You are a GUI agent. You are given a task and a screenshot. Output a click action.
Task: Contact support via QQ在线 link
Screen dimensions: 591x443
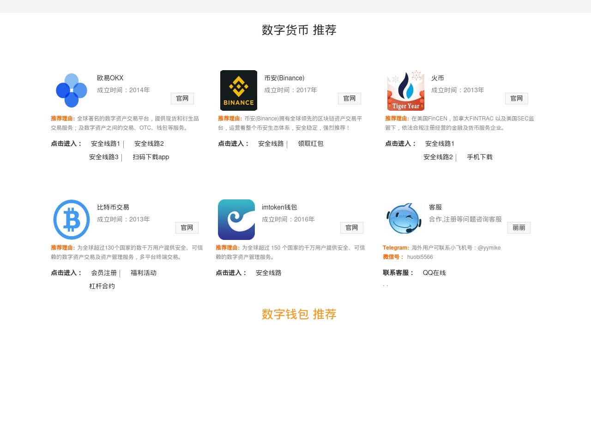point(434,273)
